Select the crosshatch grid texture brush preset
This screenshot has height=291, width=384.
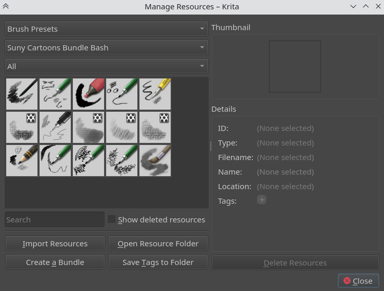point(22,127)
